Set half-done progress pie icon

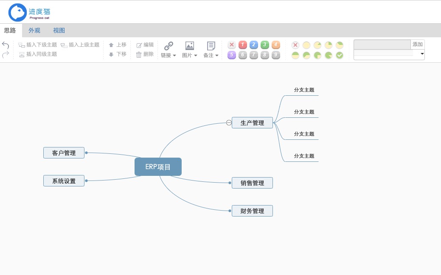point(295,55)
